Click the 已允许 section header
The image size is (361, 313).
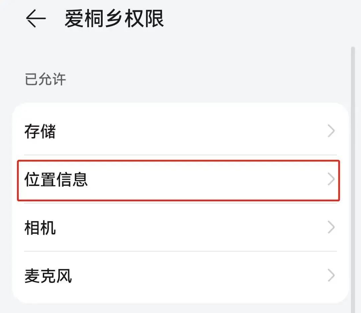coord(45,80)
